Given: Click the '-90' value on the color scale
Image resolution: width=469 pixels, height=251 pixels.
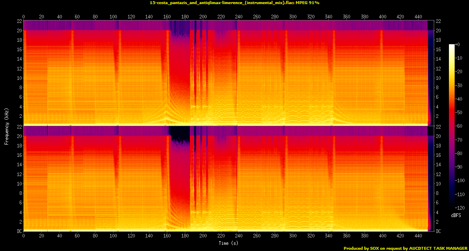Looking at the screenshot, I should pos(458,167).
